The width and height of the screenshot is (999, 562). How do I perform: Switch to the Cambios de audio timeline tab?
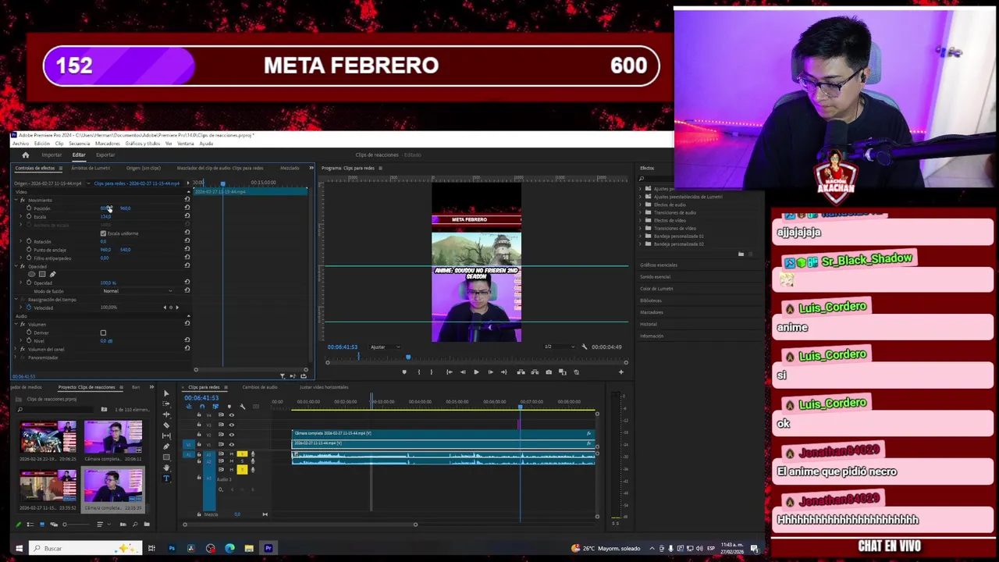[x=260, y=387]
